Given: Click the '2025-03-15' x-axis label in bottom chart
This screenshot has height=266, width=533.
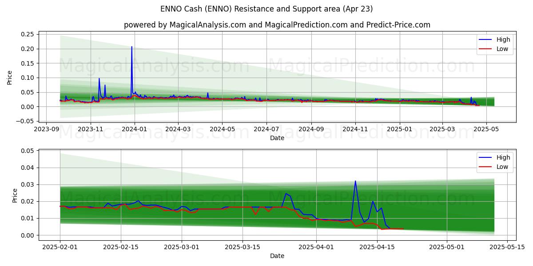Looking at the screenshot, I should pos(243,247).
